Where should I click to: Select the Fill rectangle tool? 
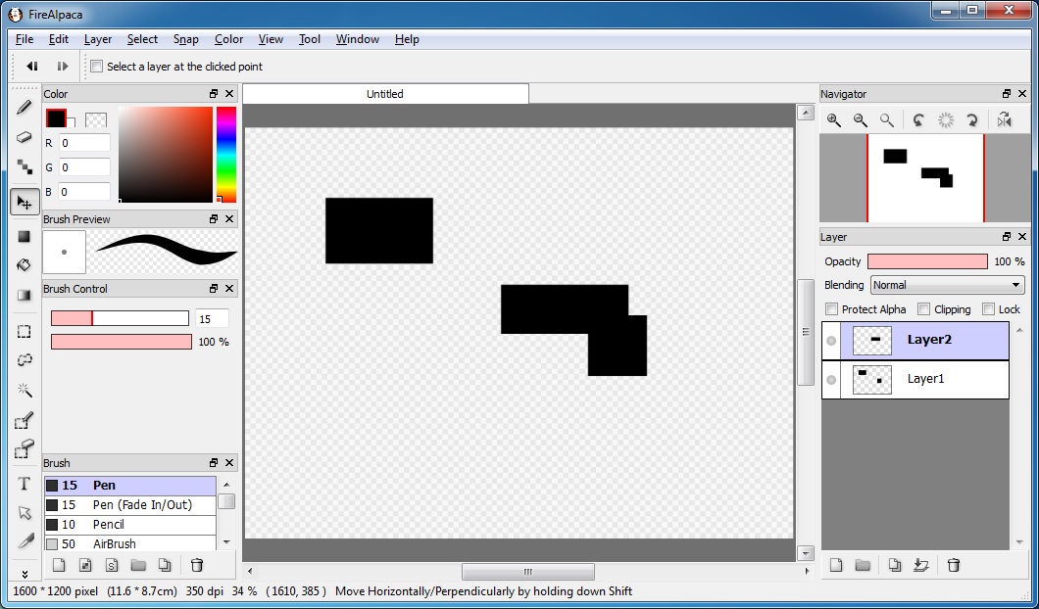(25, 236)
